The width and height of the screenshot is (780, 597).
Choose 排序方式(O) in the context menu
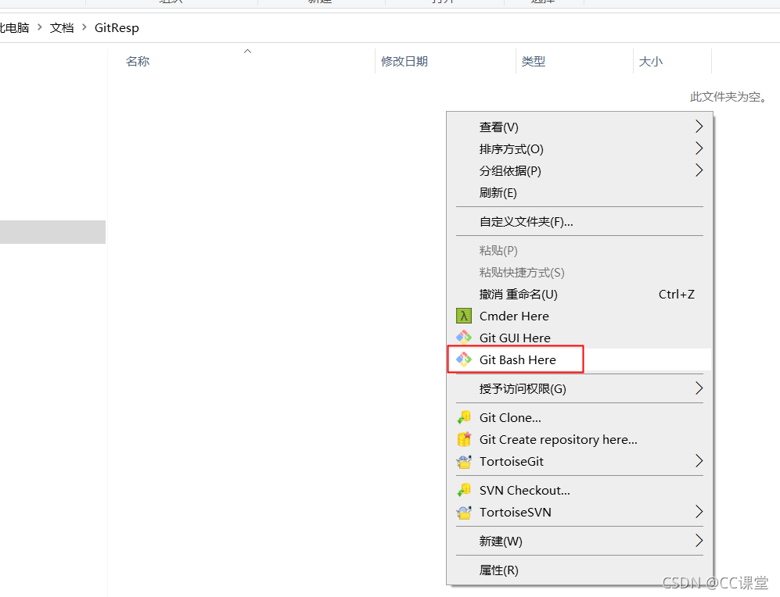coord(580,149)
